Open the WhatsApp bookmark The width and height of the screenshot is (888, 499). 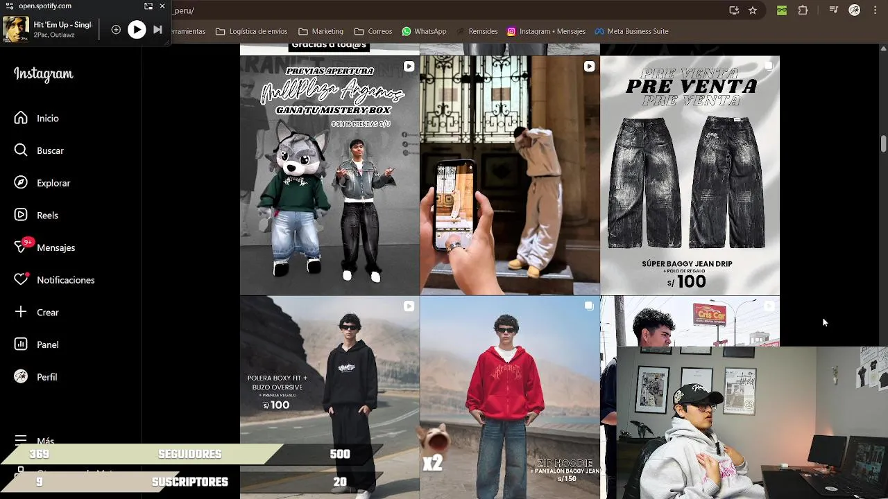click(424, 31)
